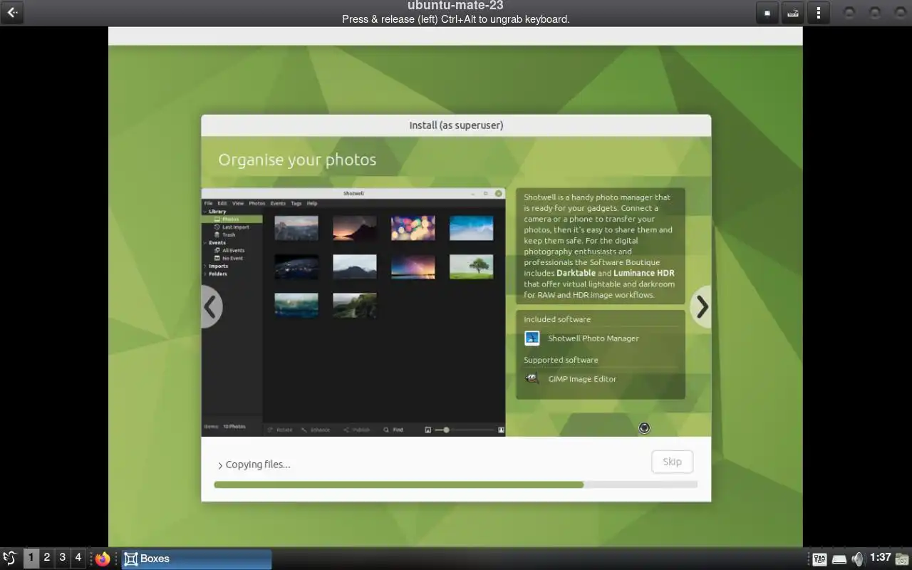Open the View menu in Shotwell screenshot

(x=238, y=203)
